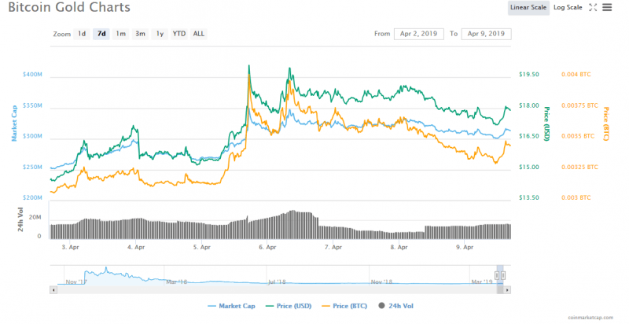This screenshot has width=629, height=324.
Task: Click the navigator scrollbar left arrow
Action: coord(53,289)
